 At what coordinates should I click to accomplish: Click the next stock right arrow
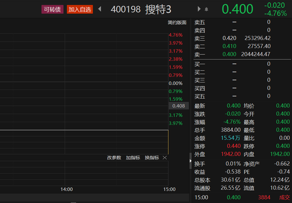coord(199,9)
